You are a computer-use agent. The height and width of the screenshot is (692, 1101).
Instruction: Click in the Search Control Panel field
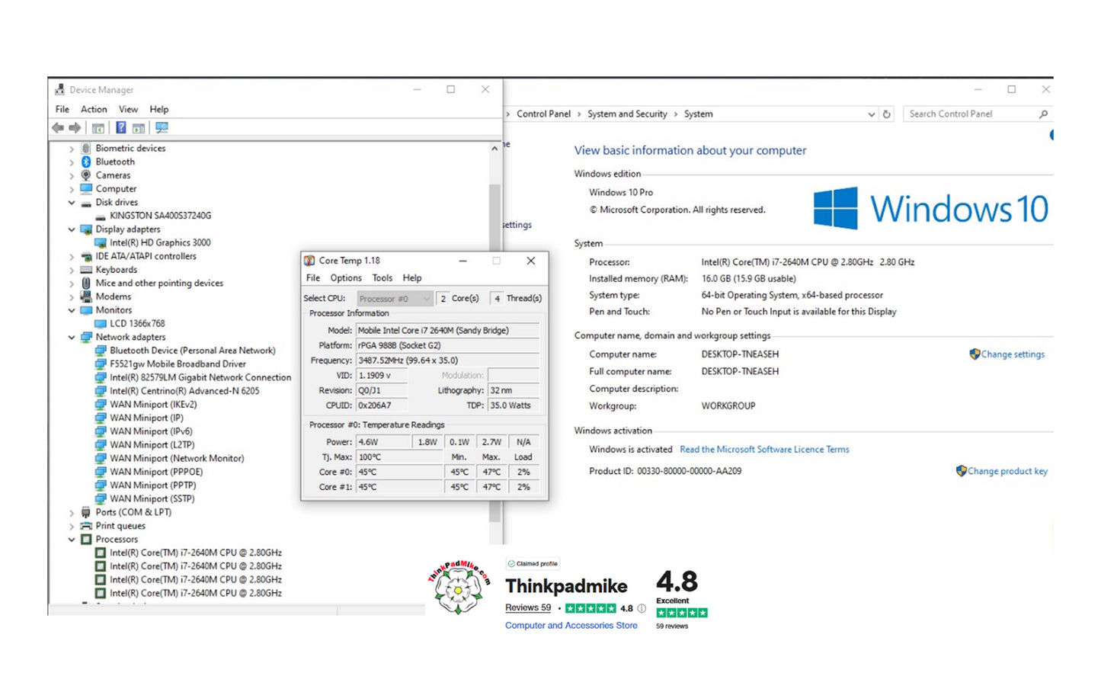tap(968, 114)
